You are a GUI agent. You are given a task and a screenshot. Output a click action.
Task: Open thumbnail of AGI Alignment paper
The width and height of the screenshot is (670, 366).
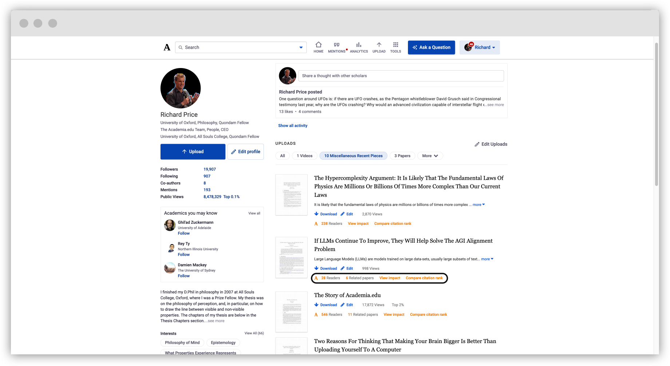292,258
